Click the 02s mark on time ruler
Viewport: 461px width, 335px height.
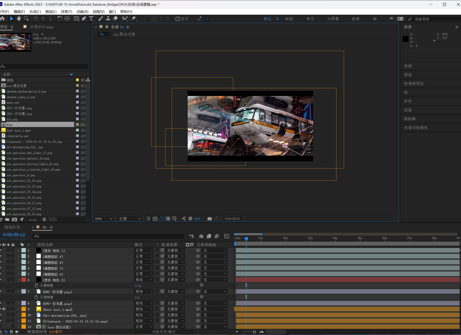point(285,238)
